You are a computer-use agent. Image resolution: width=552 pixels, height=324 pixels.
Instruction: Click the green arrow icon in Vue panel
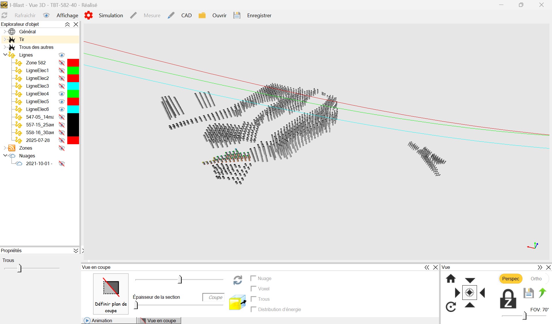tap(542, 293)
